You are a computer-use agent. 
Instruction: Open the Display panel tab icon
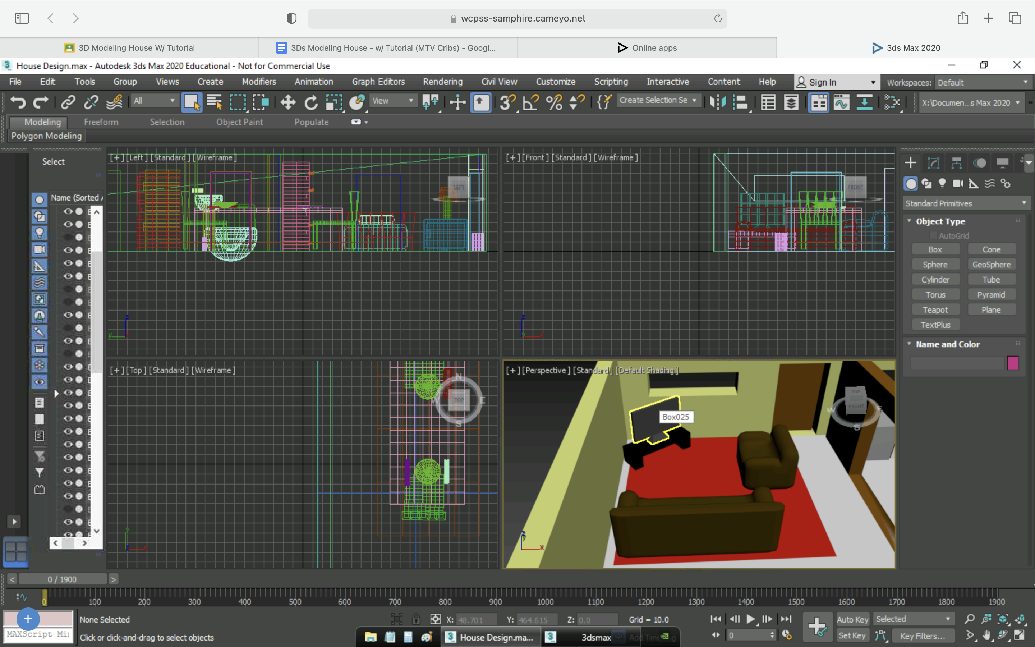(x=1003, y=162)
